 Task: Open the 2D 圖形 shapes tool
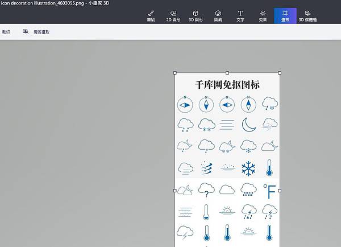[173, 16]
